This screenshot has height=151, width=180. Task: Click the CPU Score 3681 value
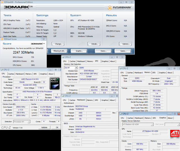pos(33,65)
